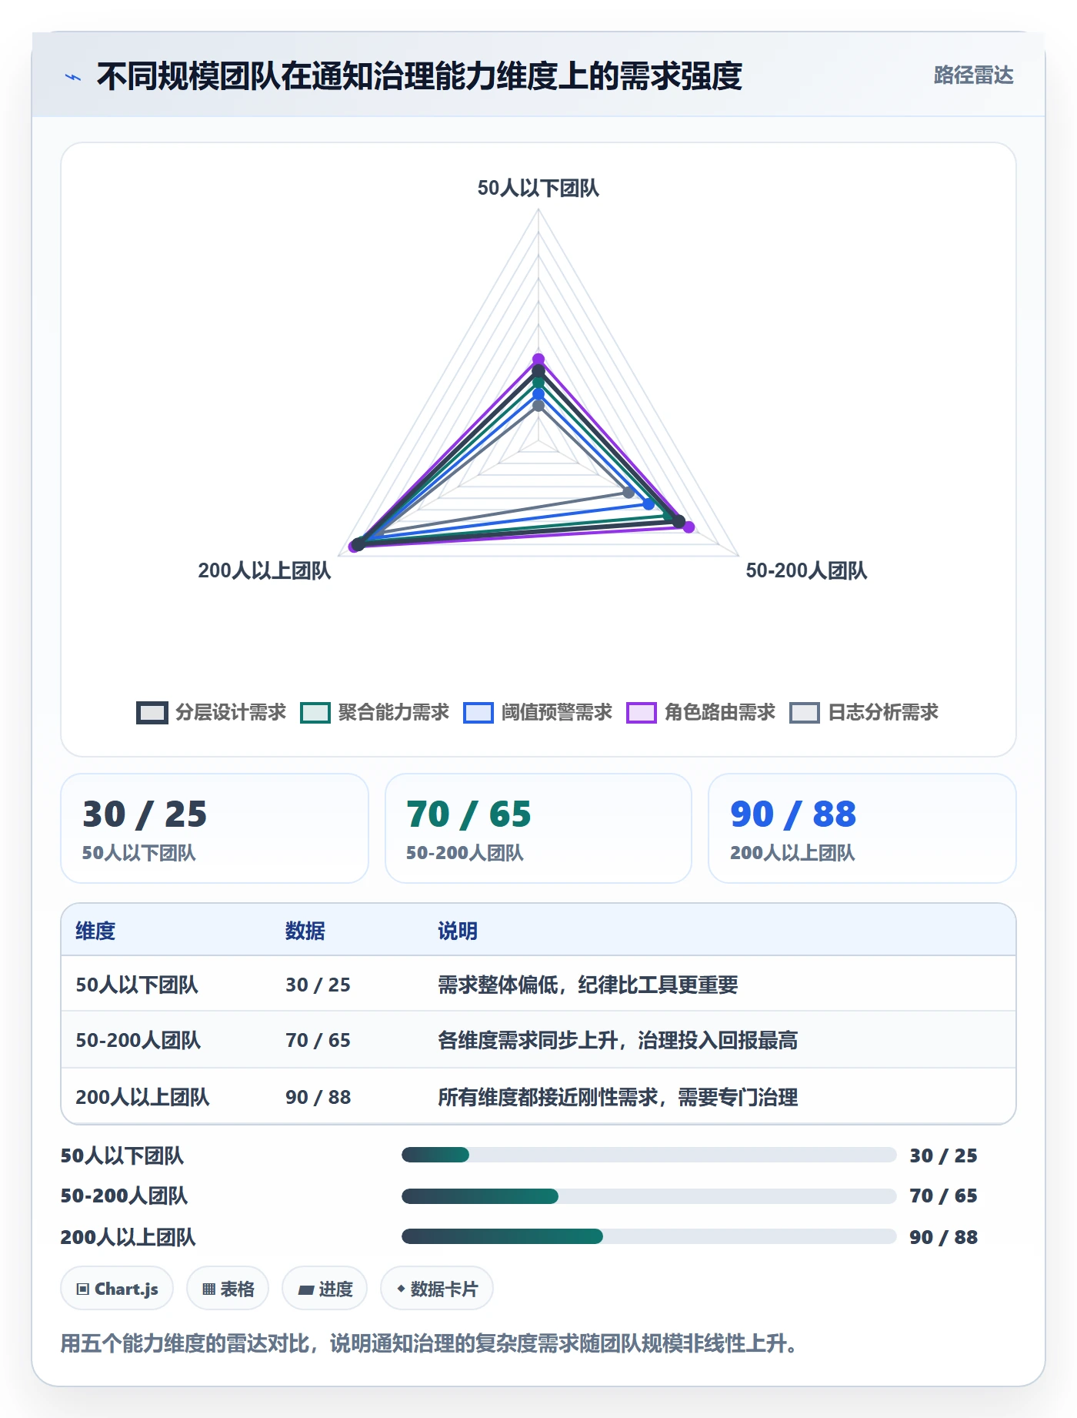Click the gray data point on the right axis

pyautogui.click(x=629, y=492)
